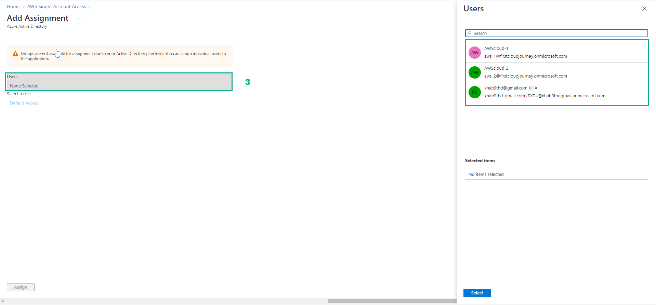This screenshot has height=305, width=656.
Task: Select the KK avatar for khab9thd
Action: coord(475,92)
